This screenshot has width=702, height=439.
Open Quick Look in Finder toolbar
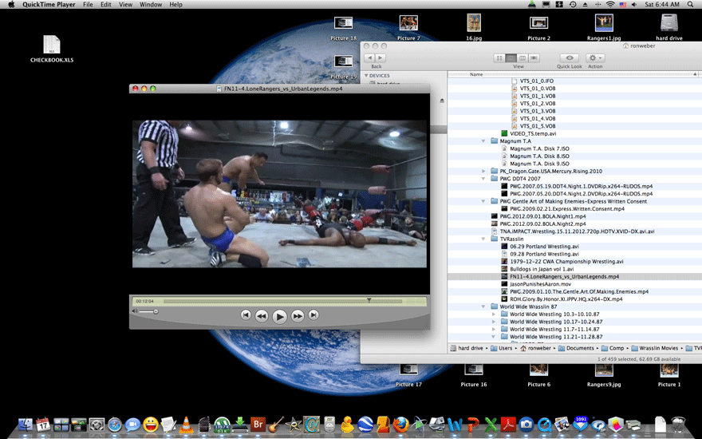click(x=569, y=58)
